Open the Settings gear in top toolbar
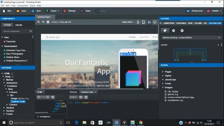Screen dimensions: 224x126 (64, 11)
